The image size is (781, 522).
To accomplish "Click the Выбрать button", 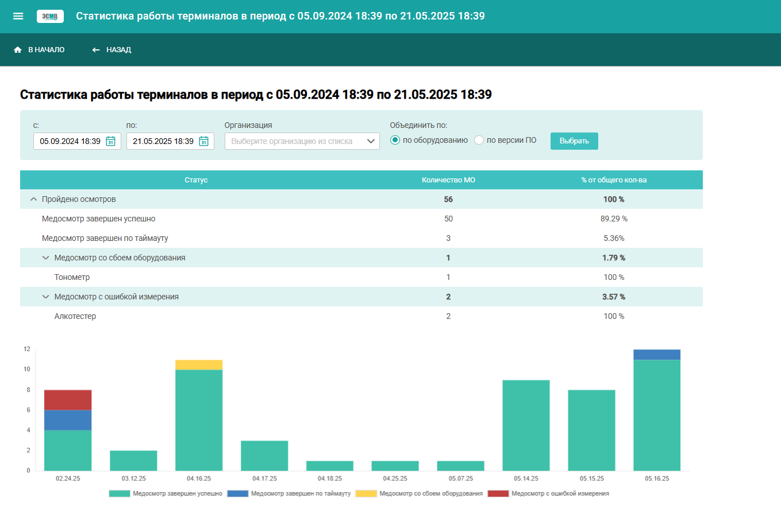I will (574, 141).
